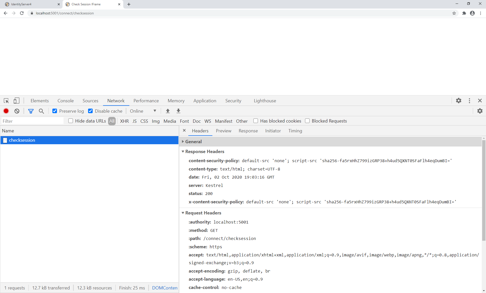The image size is (486, 293).
Task: Disable the Preserve log option
Action: pos(55,111)
